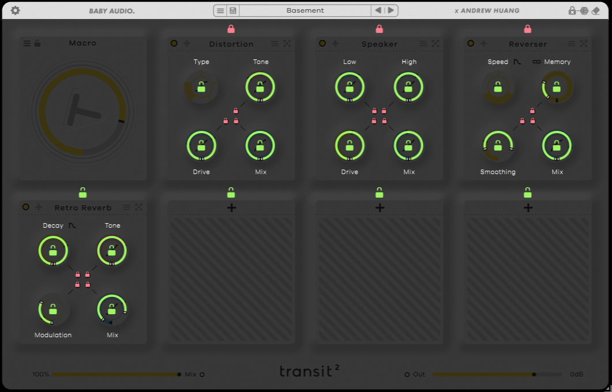
Task: Toggle lock on Speaker Mix knob
Action: click(408, 145)
